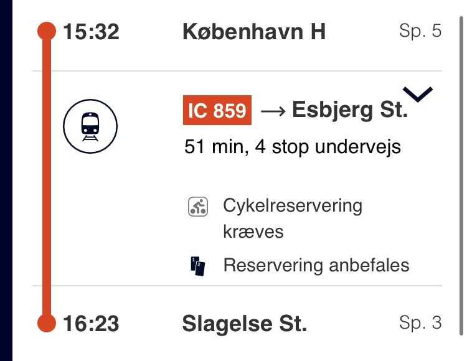Click the bicycle reservation icon
This screenshot has height=361, width=467.
[x=198, y=207]
